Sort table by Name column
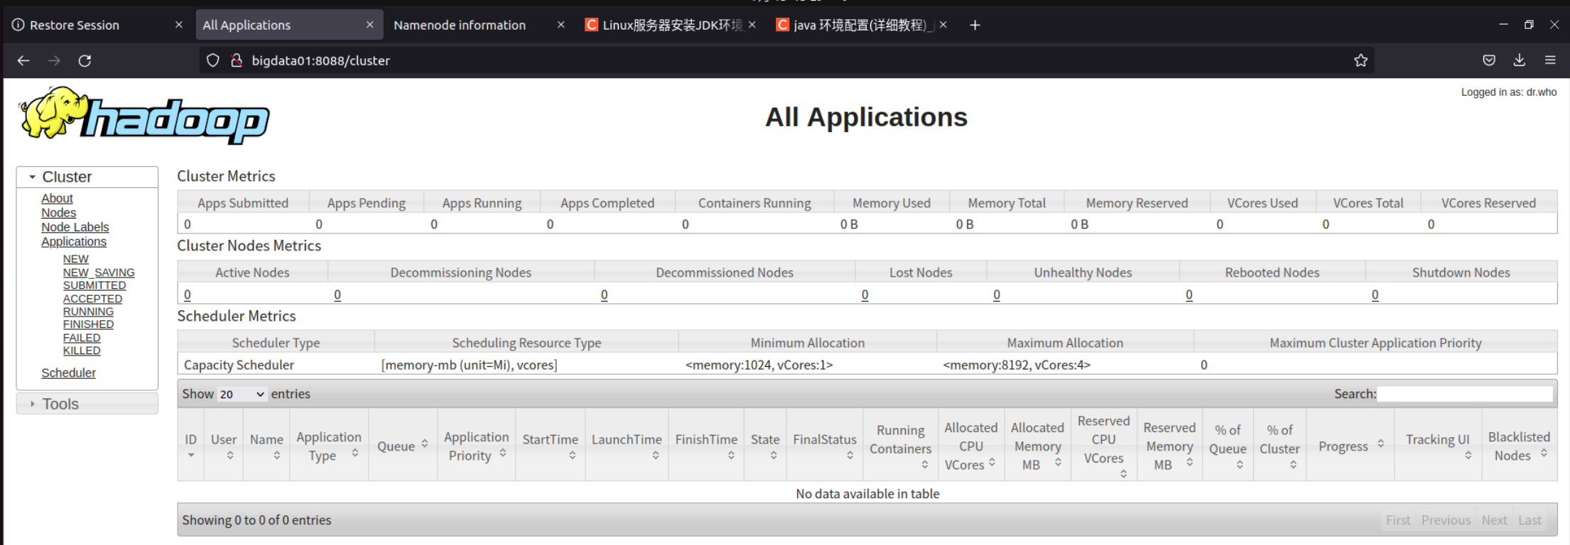The image size is (1570, 545). pos(266,446)
